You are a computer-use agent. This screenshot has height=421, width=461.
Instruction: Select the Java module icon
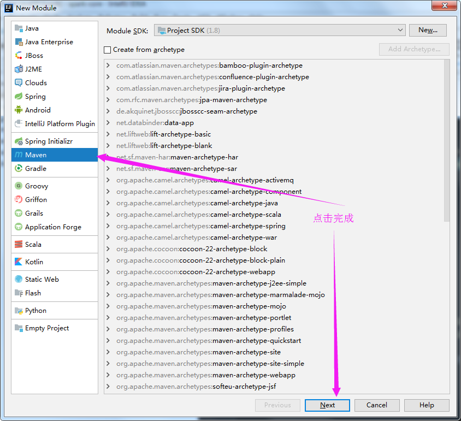coord(19,28)
